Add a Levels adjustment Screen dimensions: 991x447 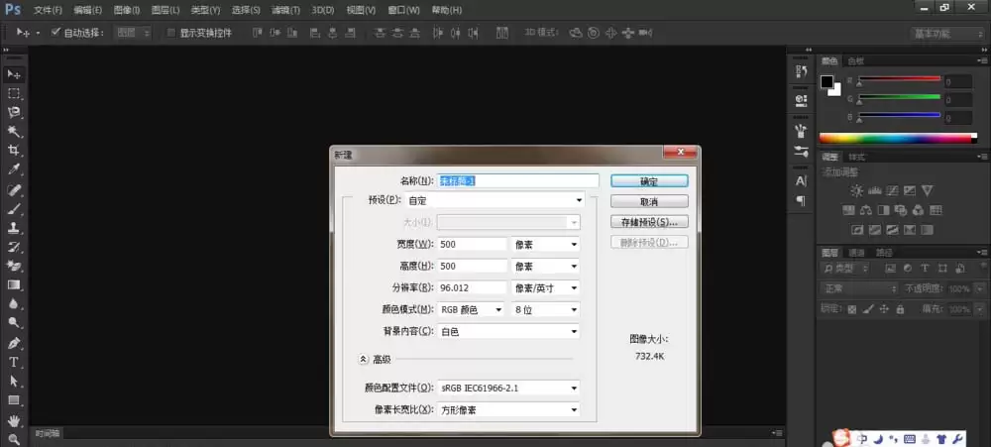click(x=875, y=190)
